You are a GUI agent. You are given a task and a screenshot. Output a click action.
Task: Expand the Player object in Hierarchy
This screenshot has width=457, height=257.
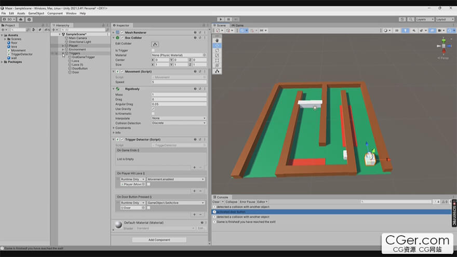63,46
